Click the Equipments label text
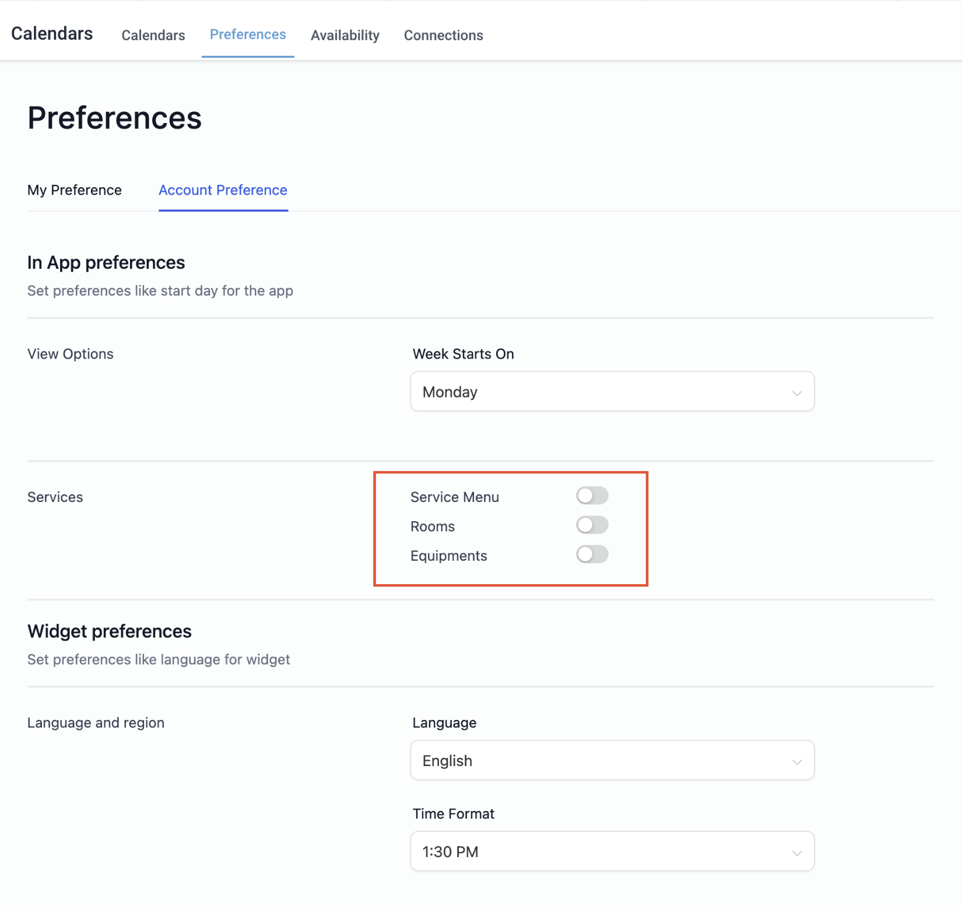962x906 pixels. click(x=449, y=556)
